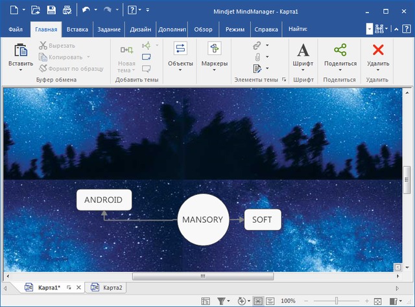
Task: Click the Undo arrow in title bar
Action: coord(86,10)
